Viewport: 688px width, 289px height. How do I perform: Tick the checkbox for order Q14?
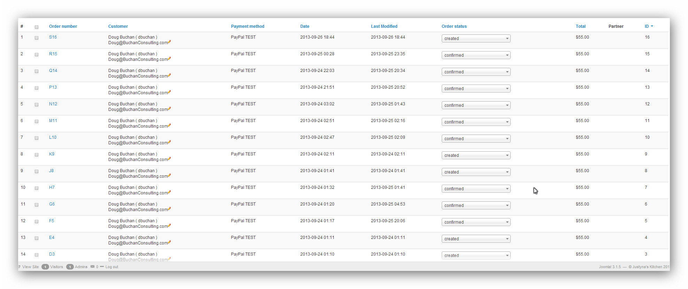pyautogui.click(x=37, y=71)
